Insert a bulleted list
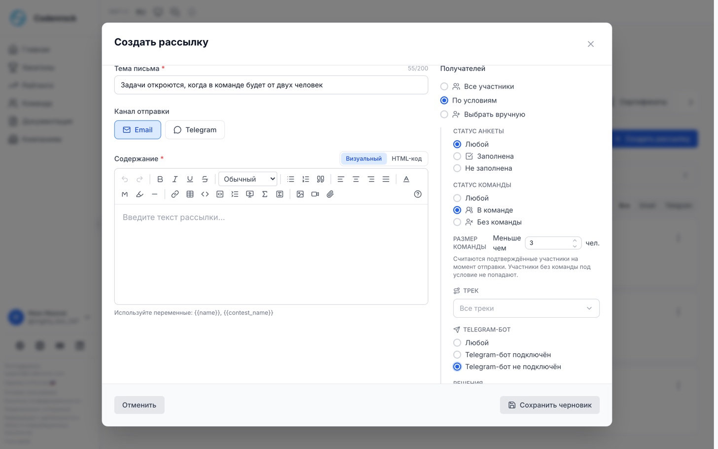 (290, 179)
